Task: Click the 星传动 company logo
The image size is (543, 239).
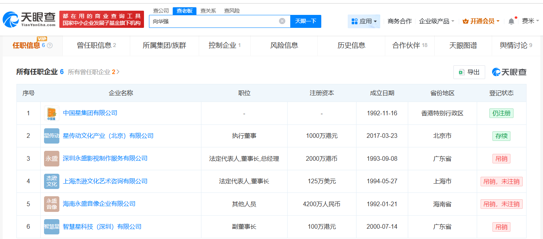Action: (x=51, y=136)
